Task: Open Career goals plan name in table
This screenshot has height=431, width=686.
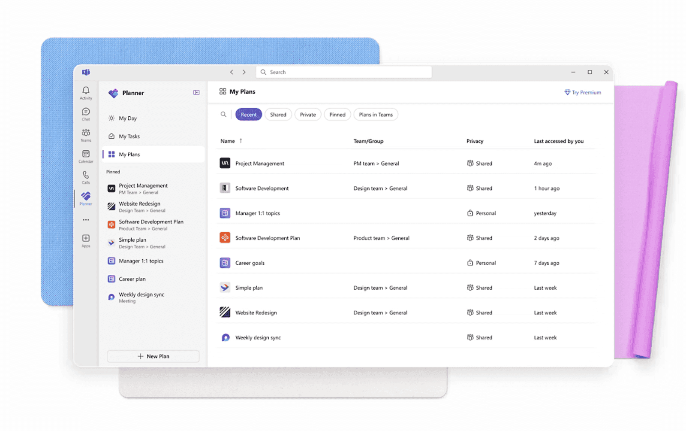Action: [x=250, y=263]
